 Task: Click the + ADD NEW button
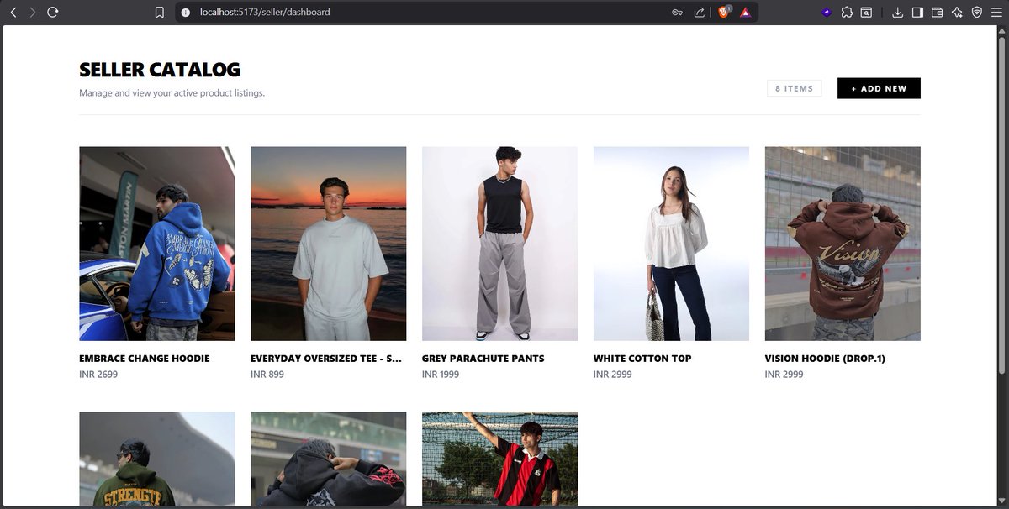[x=879, y=88]
